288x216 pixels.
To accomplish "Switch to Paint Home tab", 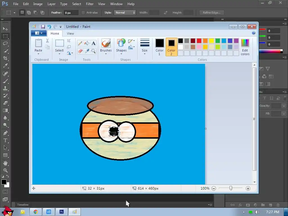I will click(x=55, y=33).
